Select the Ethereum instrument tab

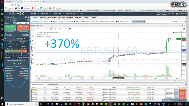tap(70, 18)
